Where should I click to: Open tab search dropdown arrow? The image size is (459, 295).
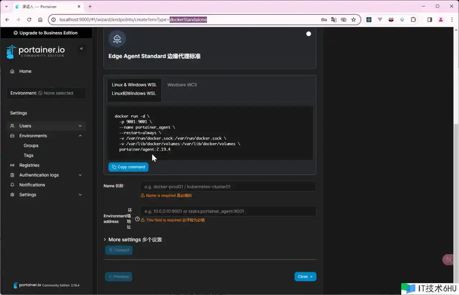tap(6, 6)
